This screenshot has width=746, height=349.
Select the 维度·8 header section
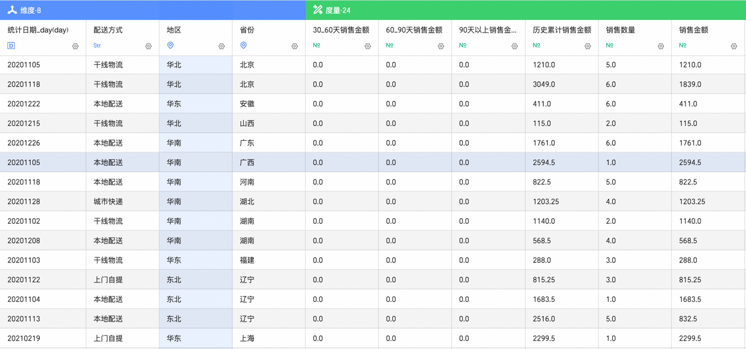tap(153, 10)
